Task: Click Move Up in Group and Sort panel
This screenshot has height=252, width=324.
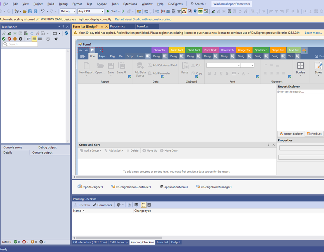Action: pos(150,151)
